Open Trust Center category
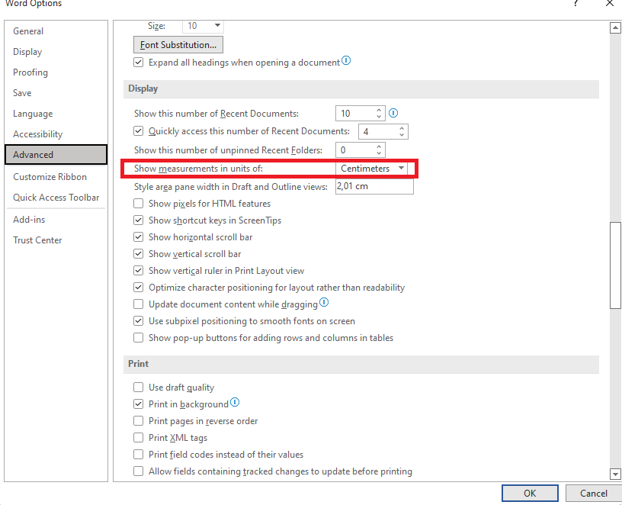Image resolution: width=622 pixels, height=505 pixels. tap(56, 240)
